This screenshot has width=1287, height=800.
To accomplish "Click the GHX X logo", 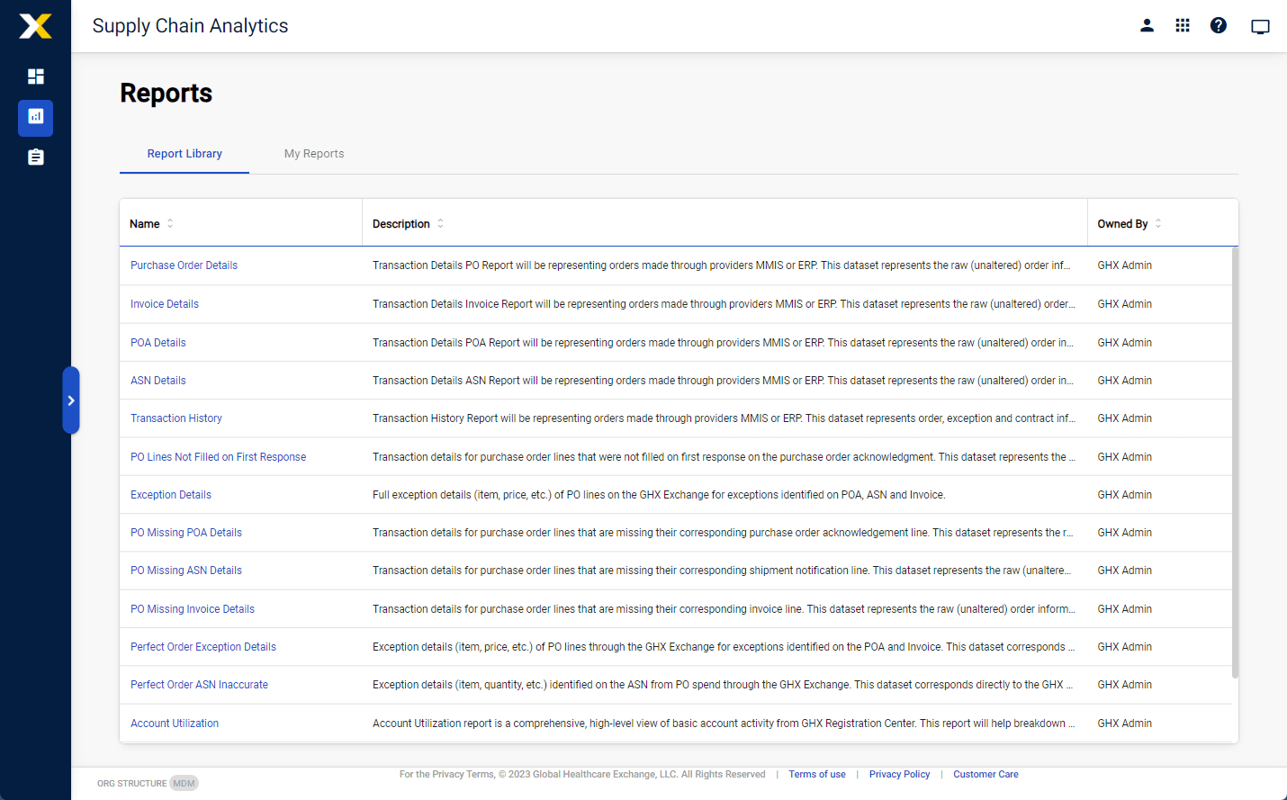I will click(x=35, y=26).
